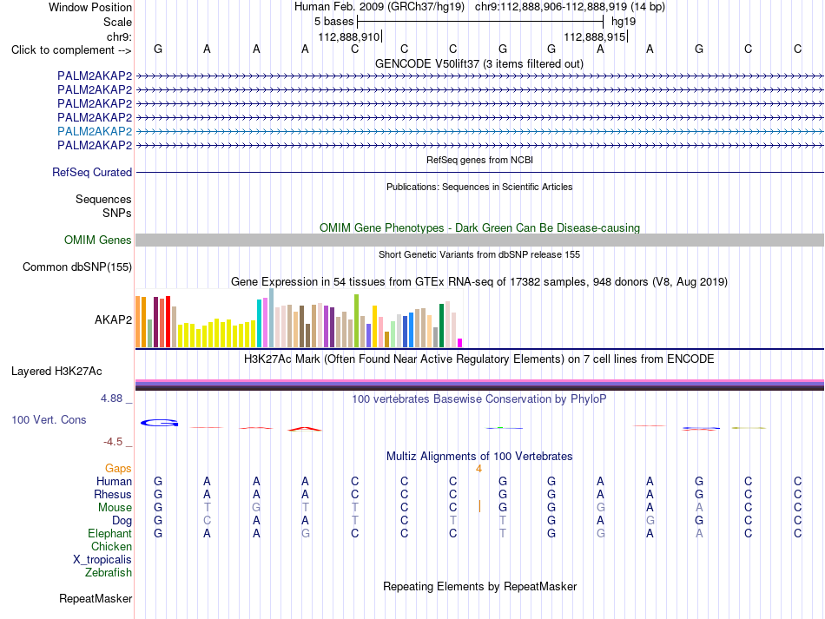The width and height of the screenshot is (825, 619).
Task: Click the cyan bar in AKAP2 expression chart
Action: (259, 324)
